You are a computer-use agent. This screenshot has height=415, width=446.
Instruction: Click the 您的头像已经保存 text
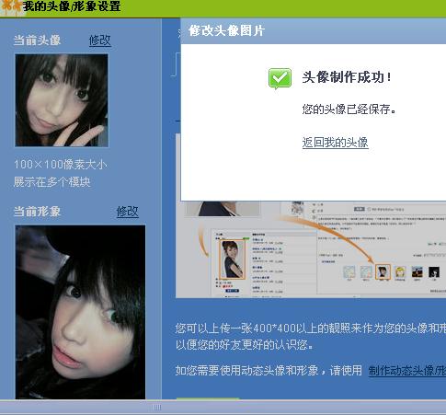(x=349, y=110)
